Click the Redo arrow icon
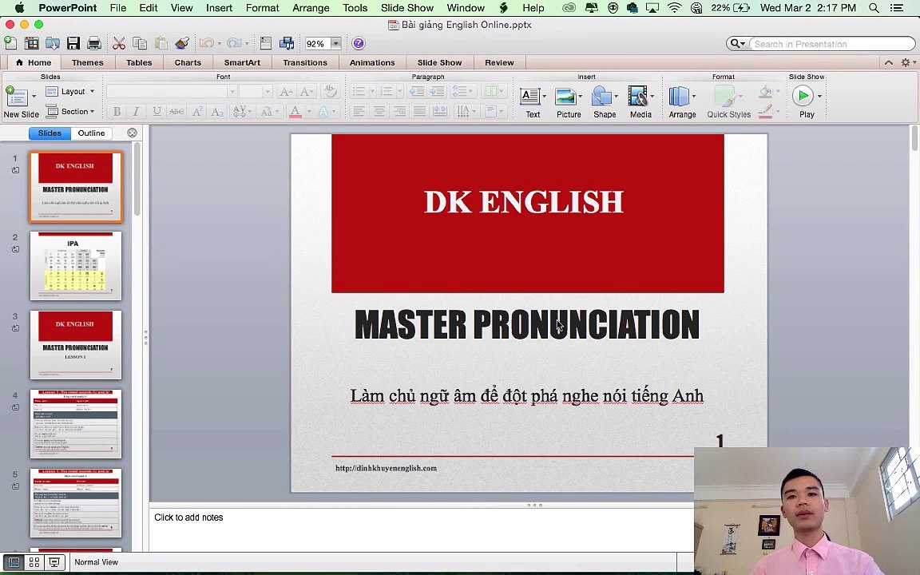Image resolution: width=920 pixels, height=575 pixels. (x=233, y=43)
